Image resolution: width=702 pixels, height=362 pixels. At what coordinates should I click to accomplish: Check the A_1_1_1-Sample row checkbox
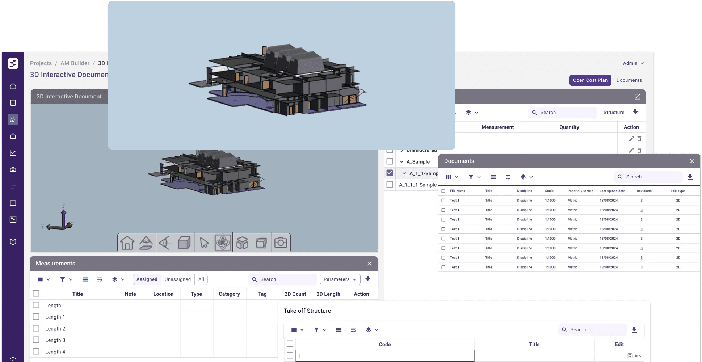[390, 185]
